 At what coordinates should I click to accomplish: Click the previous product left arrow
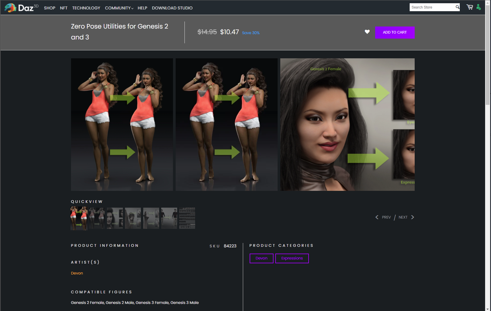[x=377, y=217]
